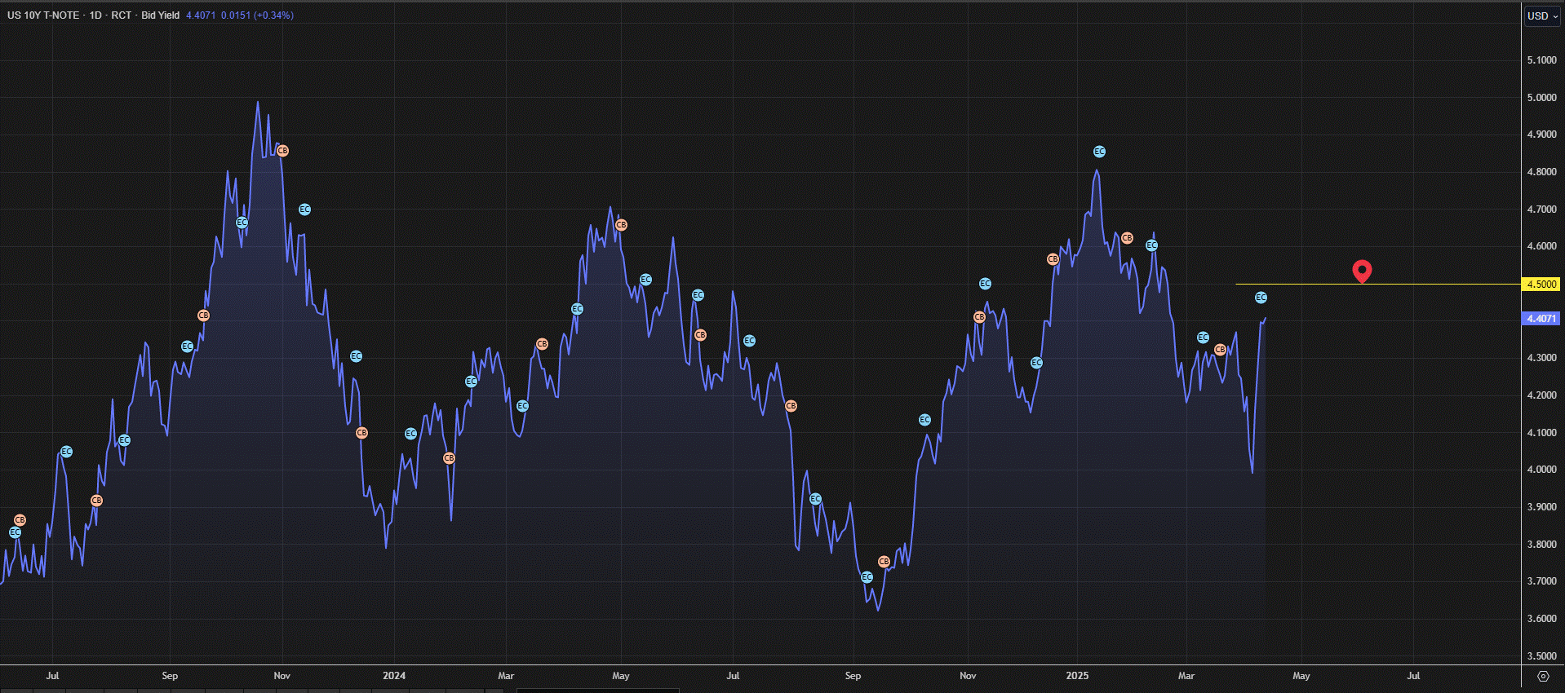Viewport: 1565px width, 693px height.
Task: Open chart settings gear on the time axis
Action: coord(1543,676)
